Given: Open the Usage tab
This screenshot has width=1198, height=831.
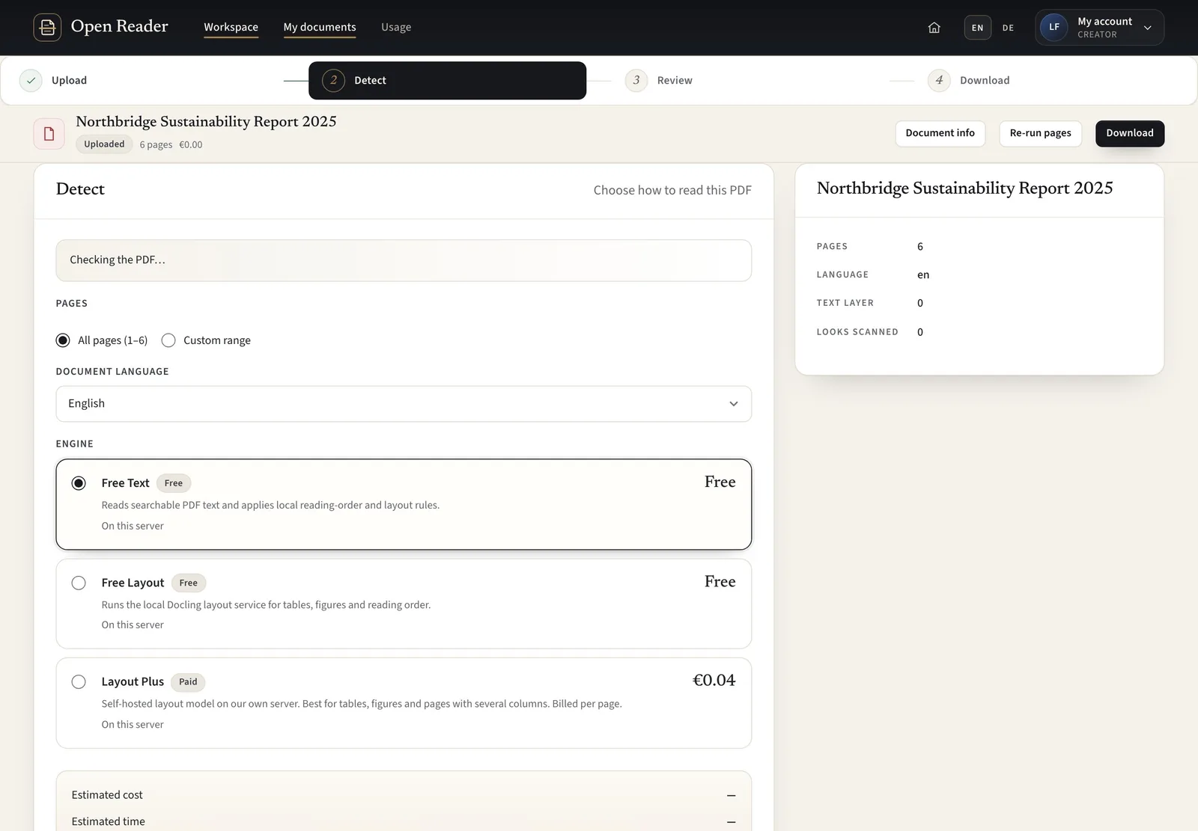Looking at the screenshot, I should [396, 27].
